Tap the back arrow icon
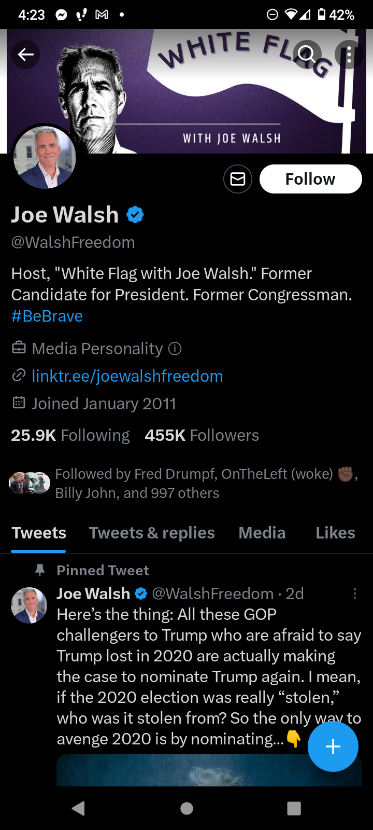 pos(25,54)
